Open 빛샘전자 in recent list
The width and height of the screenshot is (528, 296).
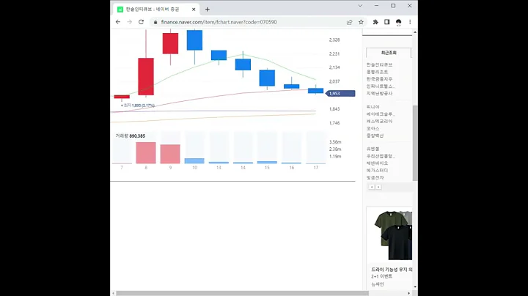(x=375, y=177)
